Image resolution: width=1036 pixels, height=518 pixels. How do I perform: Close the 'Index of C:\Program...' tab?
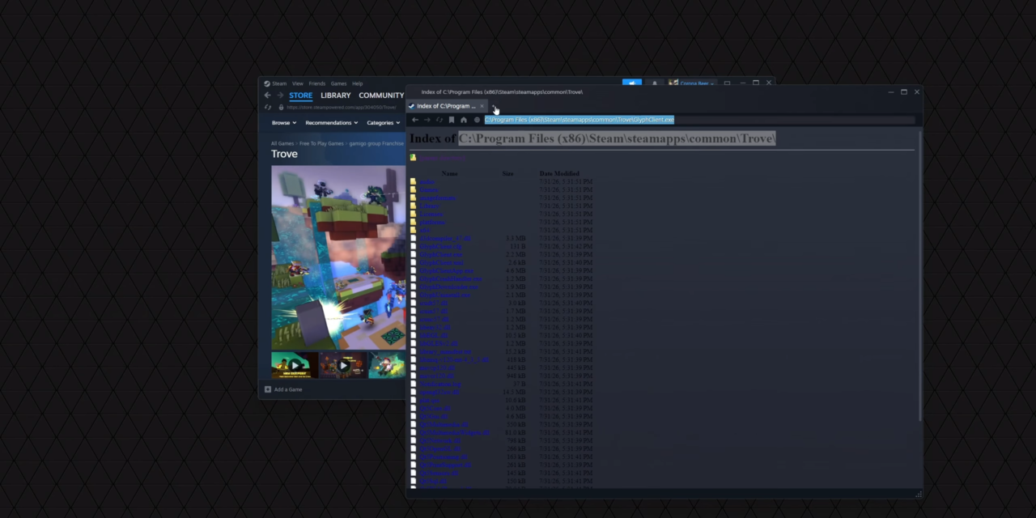(482, 106)
